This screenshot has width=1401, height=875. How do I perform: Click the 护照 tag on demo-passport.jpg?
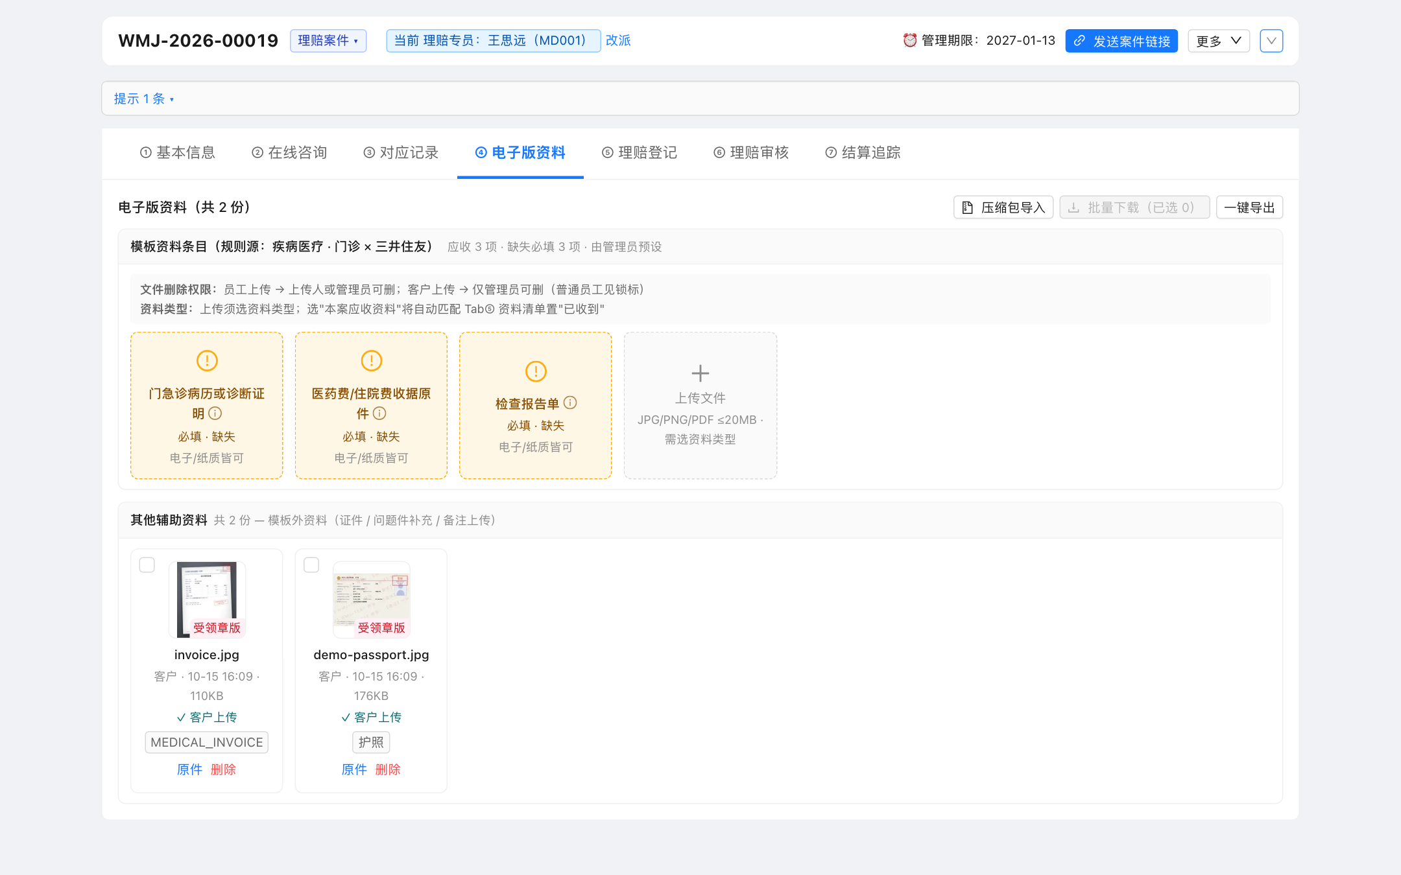[371, 742]
